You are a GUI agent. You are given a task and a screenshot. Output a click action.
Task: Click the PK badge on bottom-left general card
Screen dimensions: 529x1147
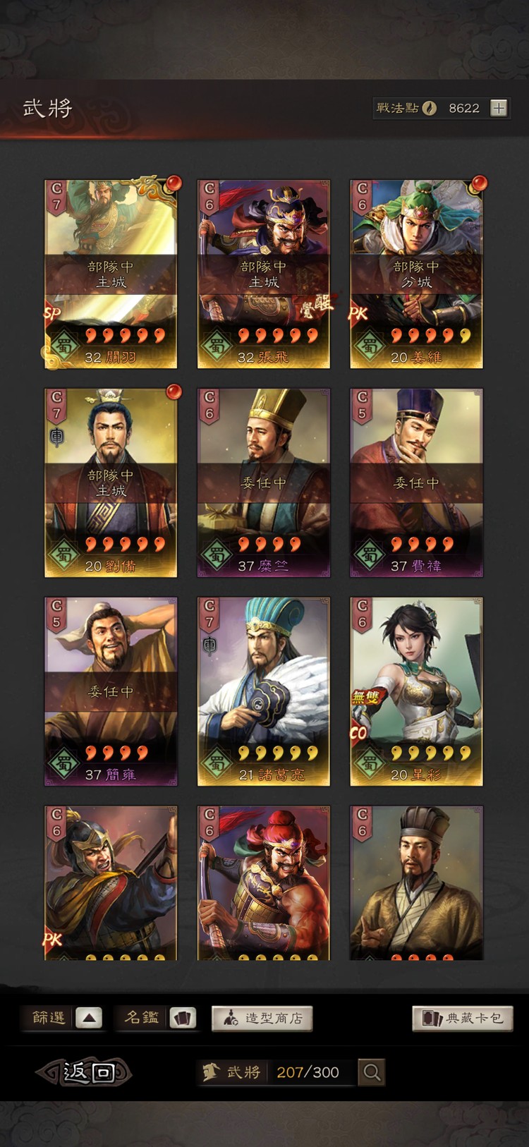pyautogui.click(x=52, y=940)
